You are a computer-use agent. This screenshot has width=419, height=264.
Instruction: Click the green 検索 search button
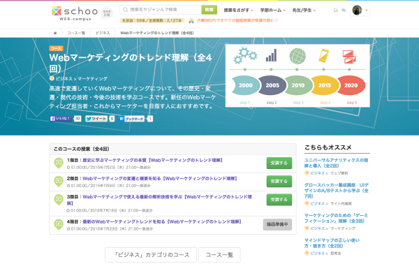click(x=209, y=10)
